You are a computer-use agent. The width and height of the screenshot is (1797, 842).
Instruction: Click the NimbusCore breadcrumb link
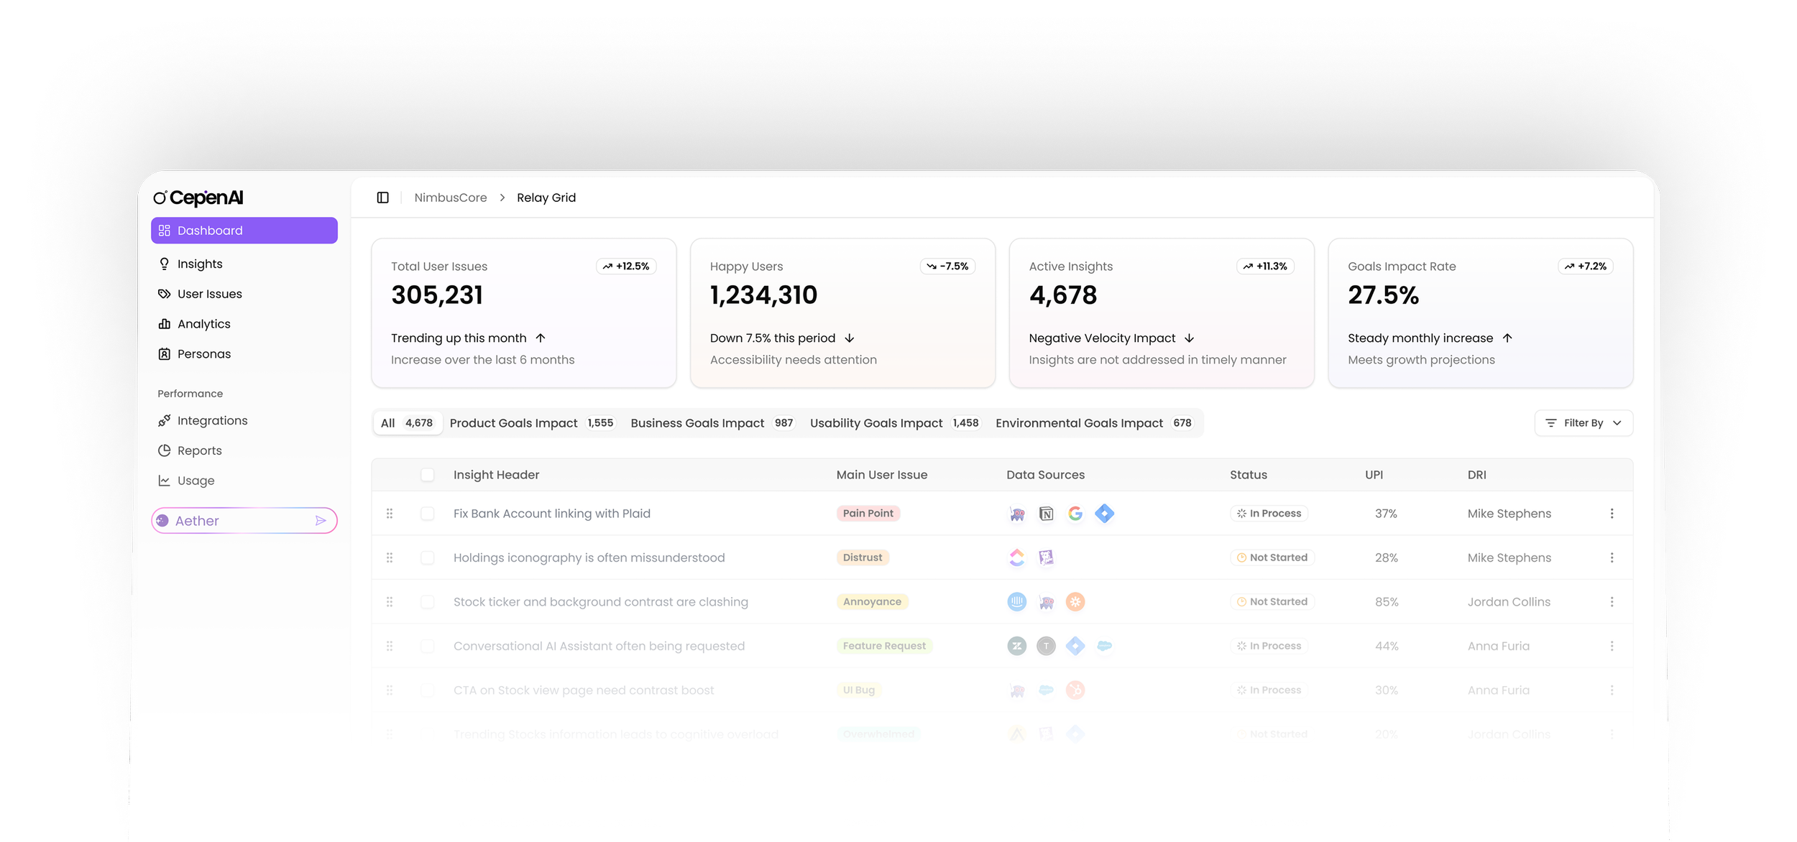pyautogui.click(x=450, y=198)
